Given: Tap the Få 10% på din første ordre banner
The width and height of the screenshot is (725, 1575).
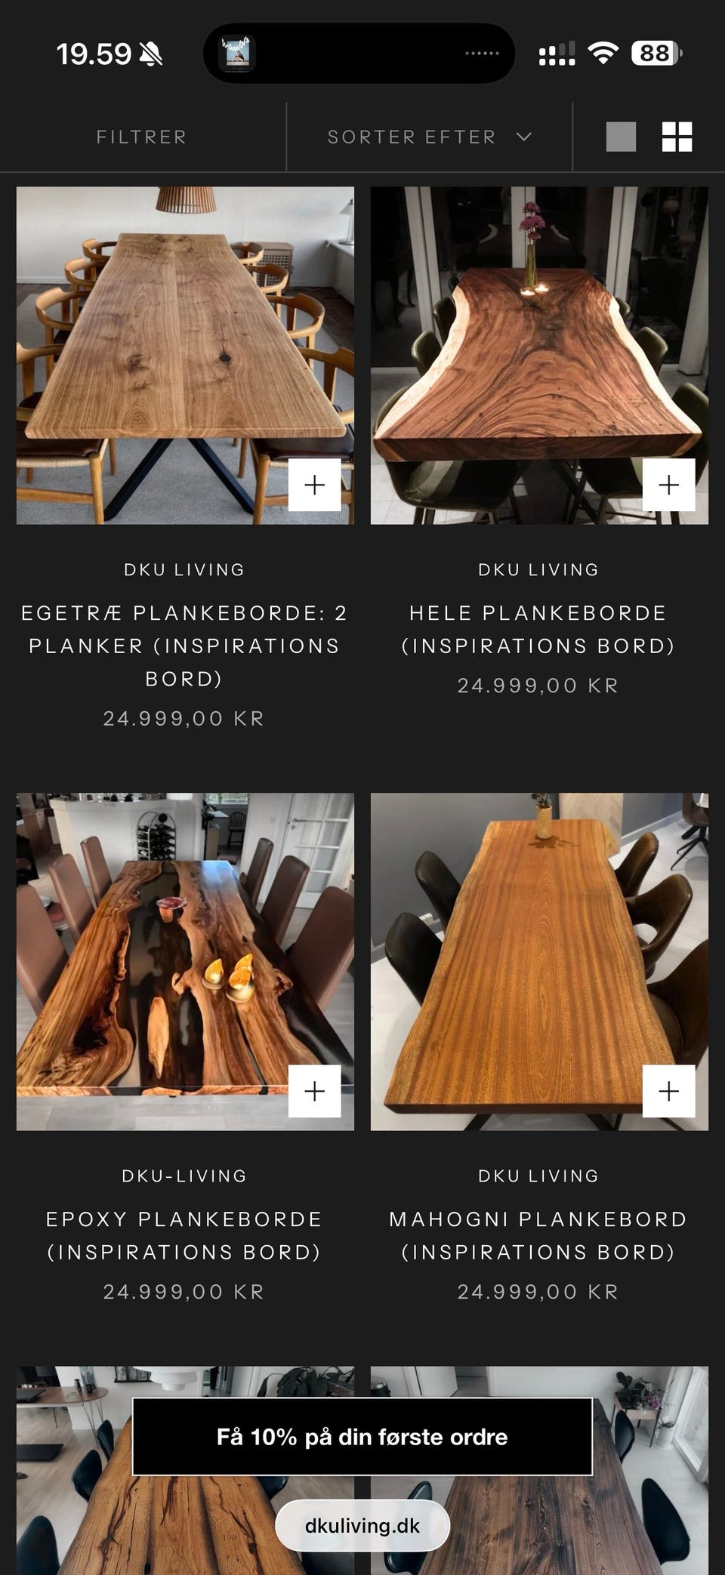Looking at the screenshot, I should pyautogui.click(x=362, y=1437).
